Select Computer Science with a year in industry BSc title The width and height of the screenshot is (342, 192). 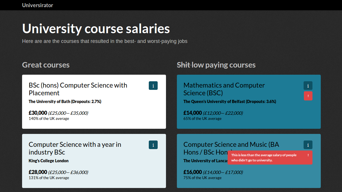[x=75, y=148]
